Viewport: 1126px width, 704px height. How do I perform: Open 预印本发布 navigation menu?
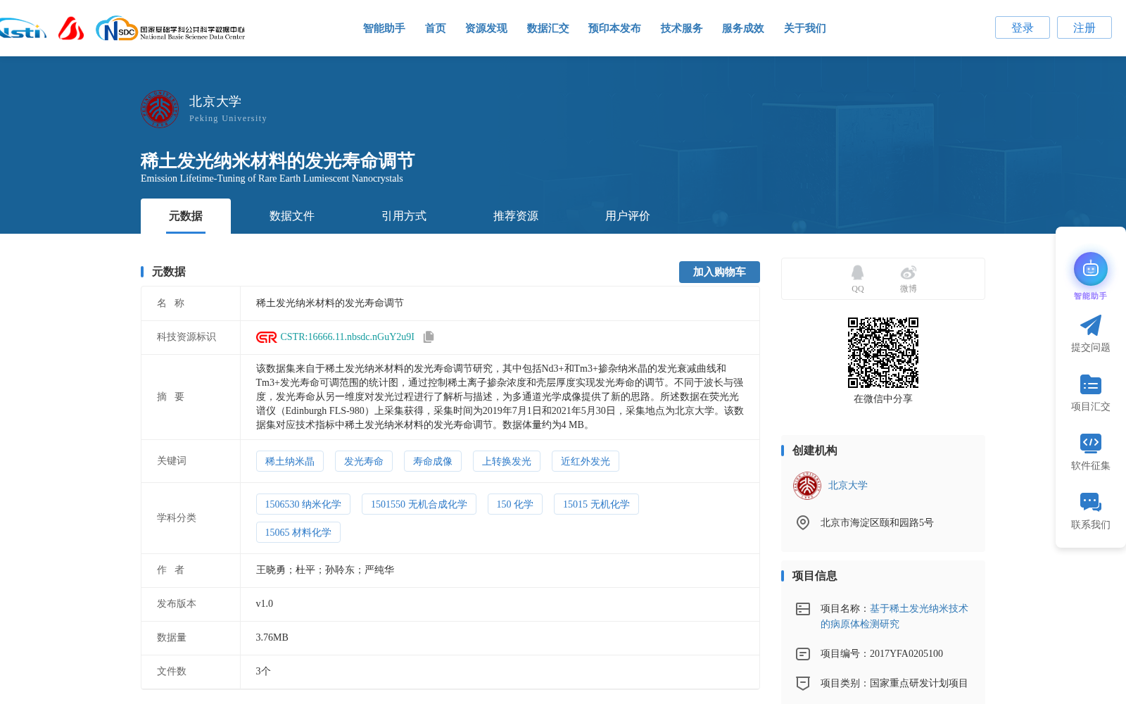[615, 28]
